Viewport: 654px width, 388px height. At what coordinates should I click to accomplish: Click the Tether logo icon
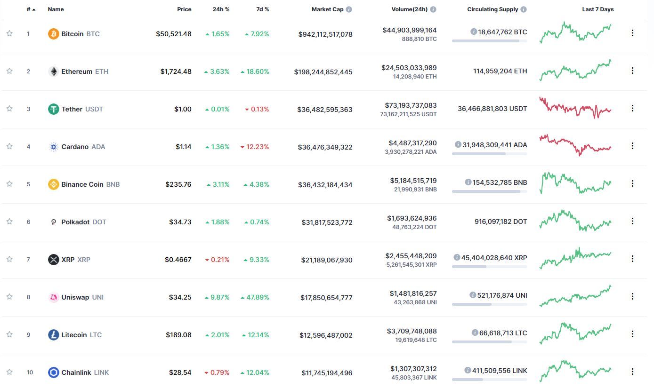click(x=54, y=109)
